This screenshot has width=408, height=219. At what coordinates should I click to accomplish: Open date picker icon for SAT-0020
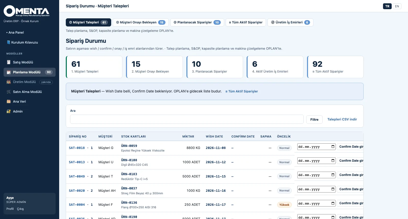pyautogui.click(x=333, y=189)
